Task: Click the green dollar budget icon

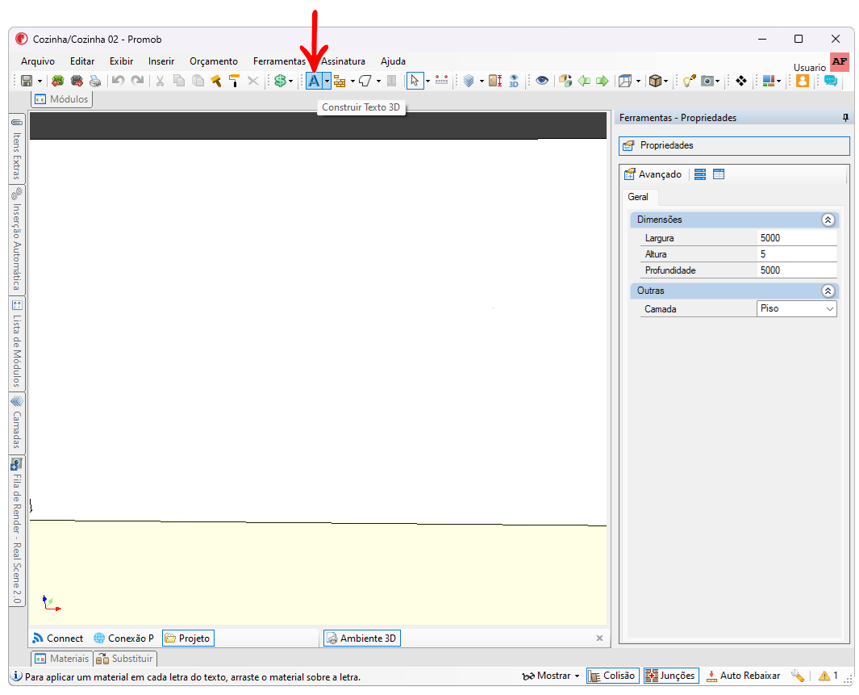Action: 281,81
